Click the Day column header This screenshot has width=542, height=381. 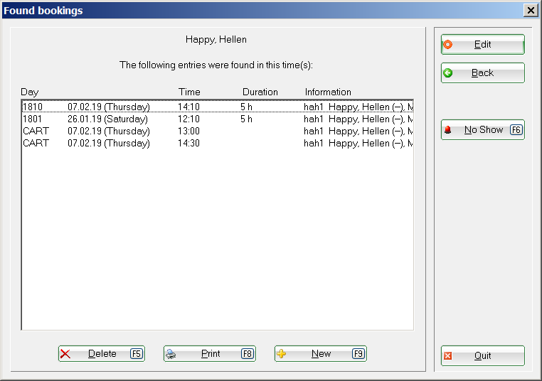pos(30,92)
